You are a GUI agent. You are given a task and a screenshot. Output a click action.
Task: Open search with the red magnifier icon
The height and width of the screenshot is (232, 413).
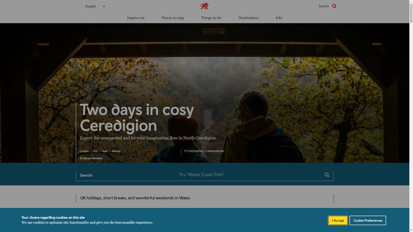(x=334, y=6)
